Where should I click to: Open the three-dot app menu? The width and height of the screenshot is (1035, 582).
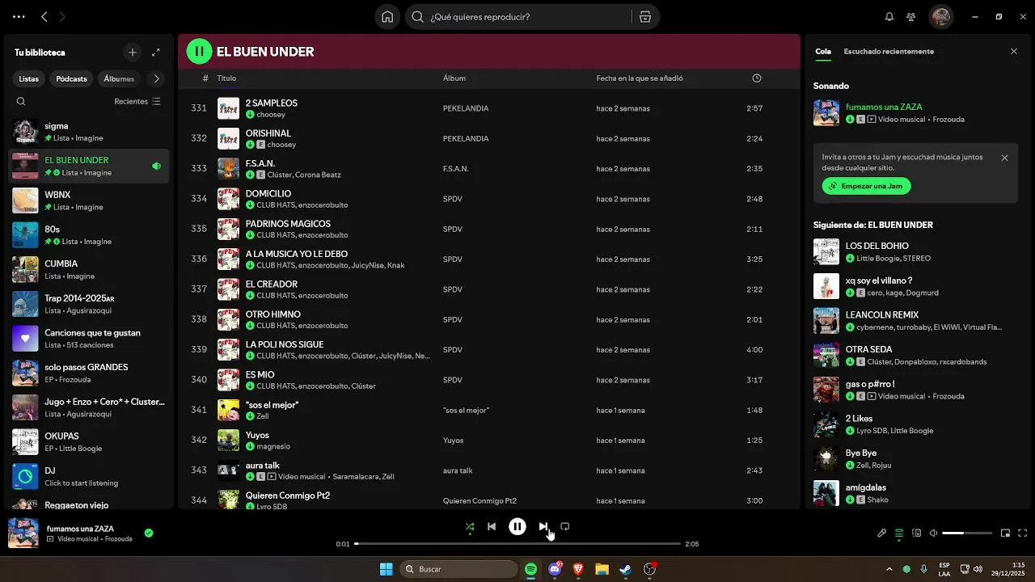[19, 16]
